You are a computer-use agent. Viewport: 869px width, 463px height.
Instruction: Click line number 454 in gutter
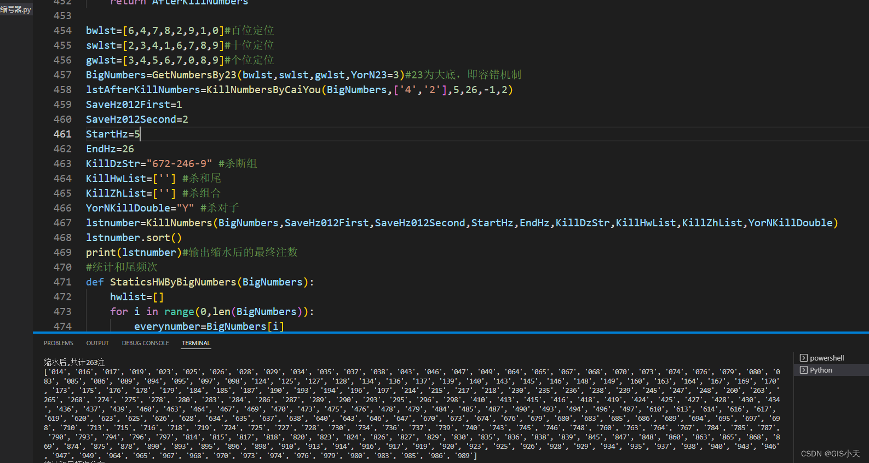[62, 30]
